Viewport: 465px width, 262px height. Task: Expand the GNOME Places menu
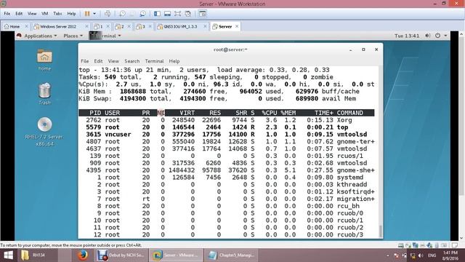pos(73,36)
